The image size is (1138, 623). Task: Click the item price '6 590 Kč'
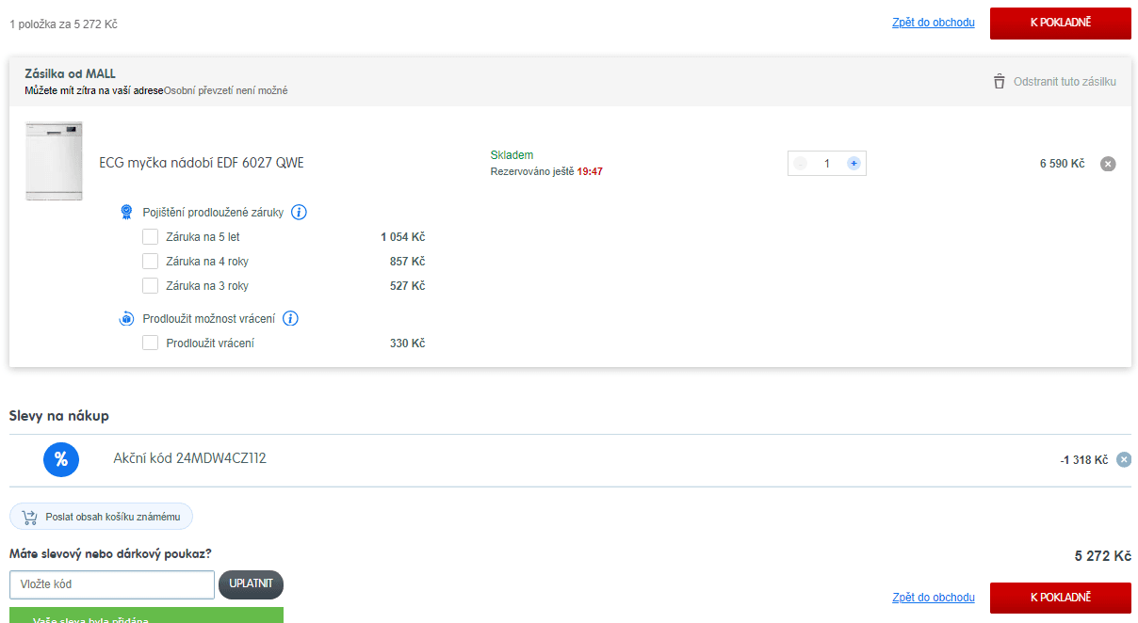(1063, 164)
